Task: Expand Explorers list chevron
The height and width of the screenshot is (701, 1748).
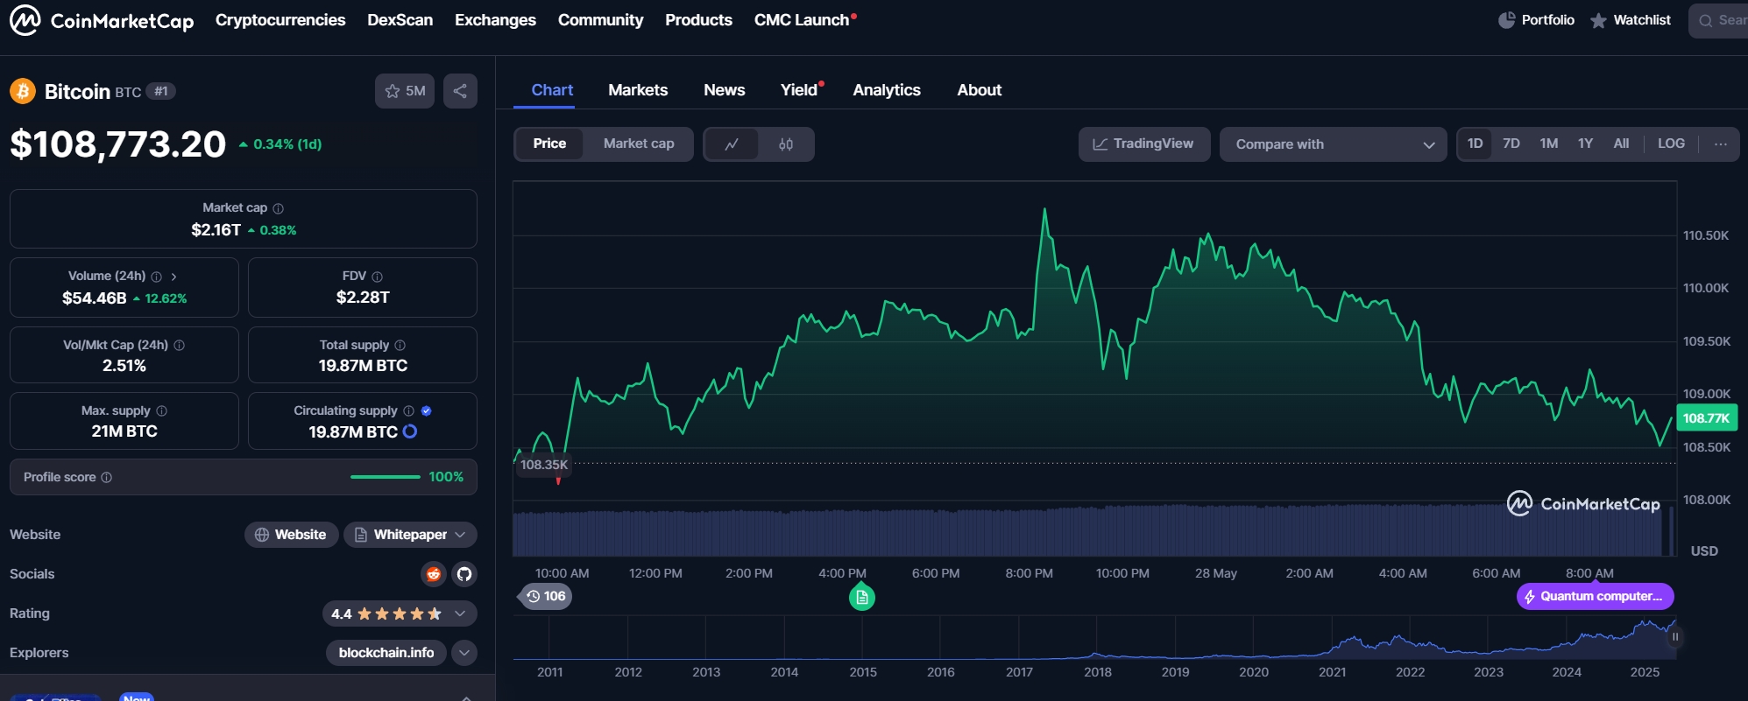Action: click(x=464, y=653)
